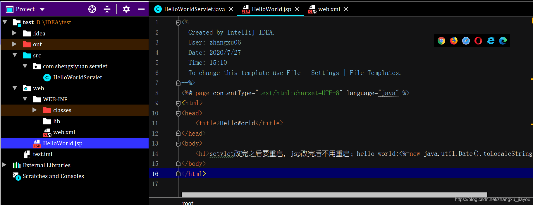Collapse the src folder arrow
Image resolution: width=533 pixels, height=205 pixels.
[x=15, y=55]
